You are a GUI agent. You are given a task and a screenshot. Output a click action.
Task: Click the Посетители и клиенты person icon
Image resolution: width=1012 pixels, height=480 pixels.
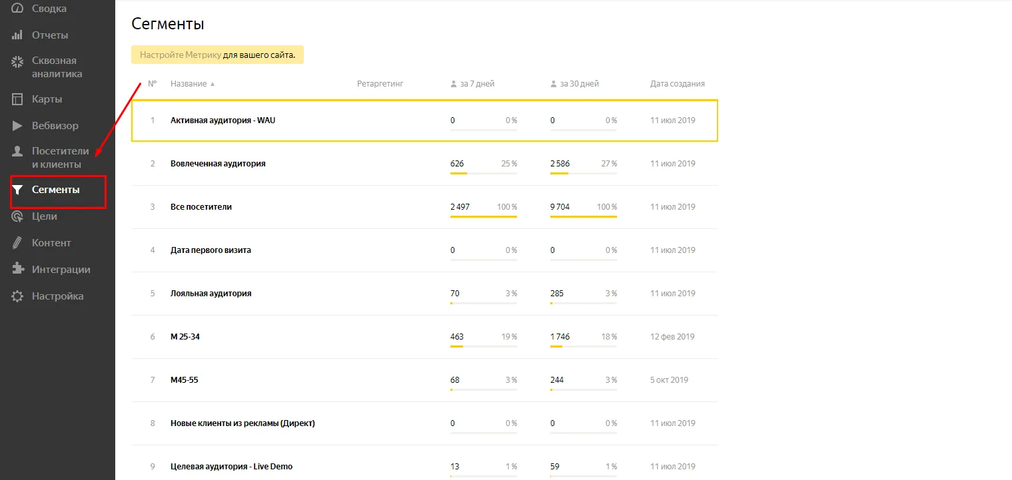[x=17, y=152]
